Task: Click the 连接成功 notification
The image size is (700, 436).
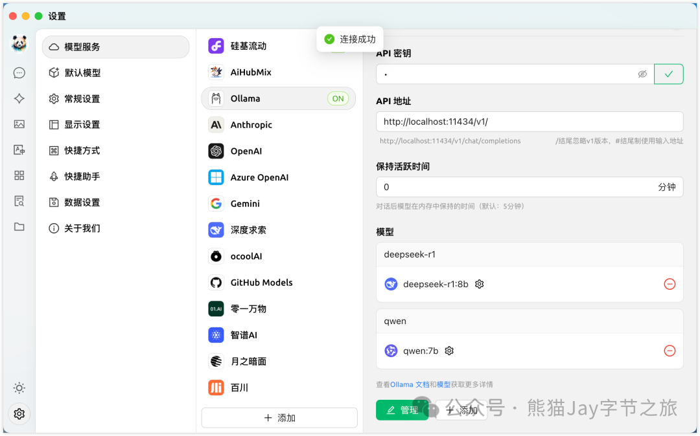Action: coord(350,39)
